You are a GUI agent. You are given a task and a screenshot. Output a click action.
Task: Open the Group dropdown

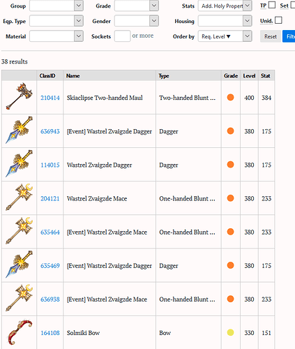coord(56,6)
